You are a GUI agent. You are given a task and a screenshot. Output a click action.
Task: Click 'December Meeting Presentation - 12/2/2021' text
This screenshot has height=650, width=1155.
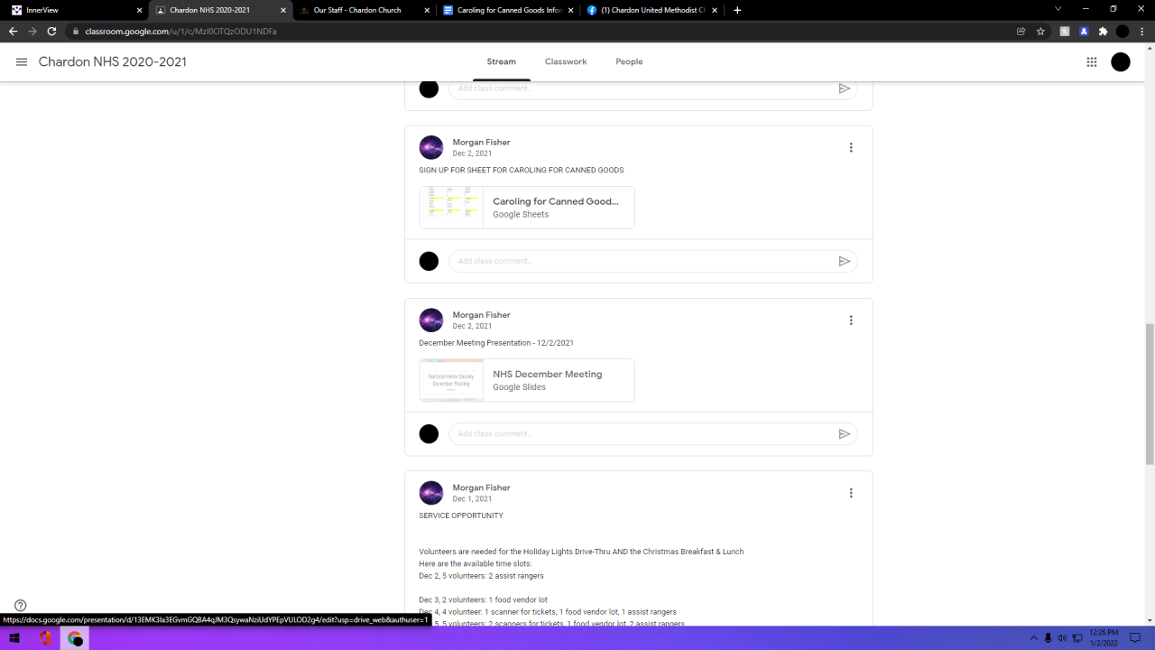[496, 343]
